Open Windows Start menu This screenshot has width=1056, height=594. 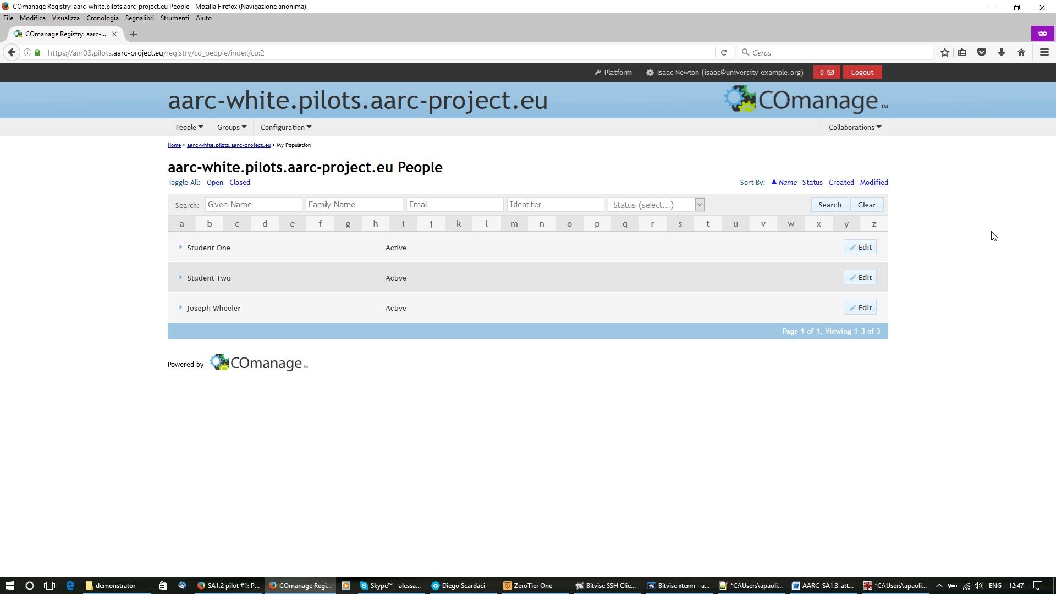[x=9, y=586]
